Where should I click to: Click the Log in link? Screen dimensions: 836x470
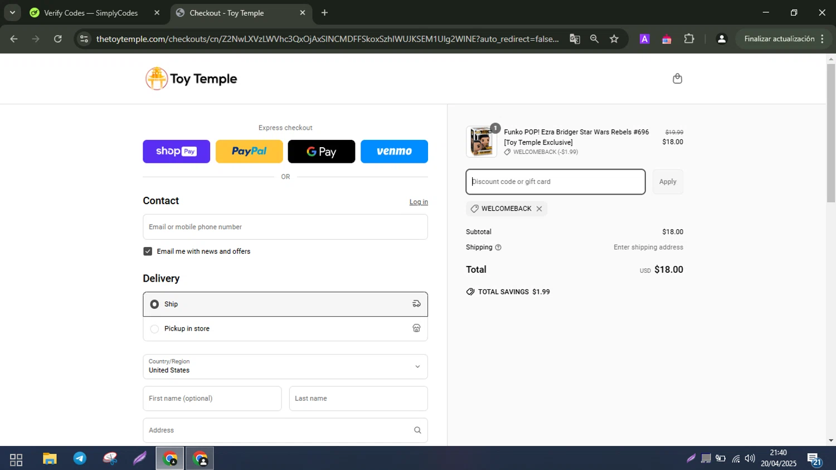419,202
